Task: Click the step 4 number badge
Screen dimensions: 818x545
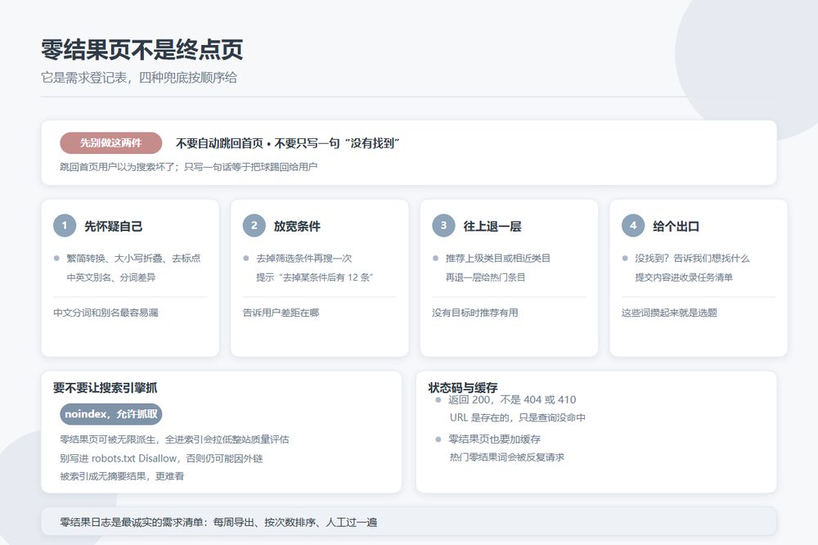Action: click(633, 226)
